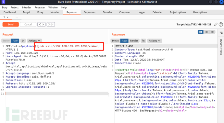Open the Window menu
This screenshot has width=224, height=123.
coord(53,7)
